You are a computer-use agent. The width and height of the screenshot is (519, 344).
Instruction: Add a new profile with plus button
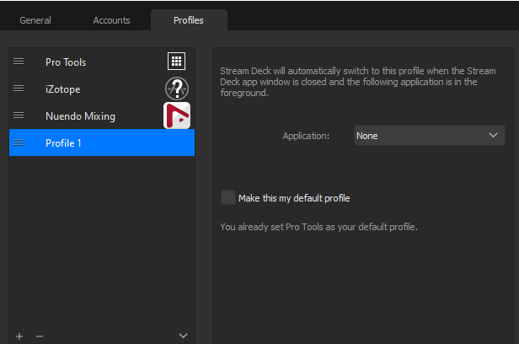click(x=19, y=336)
